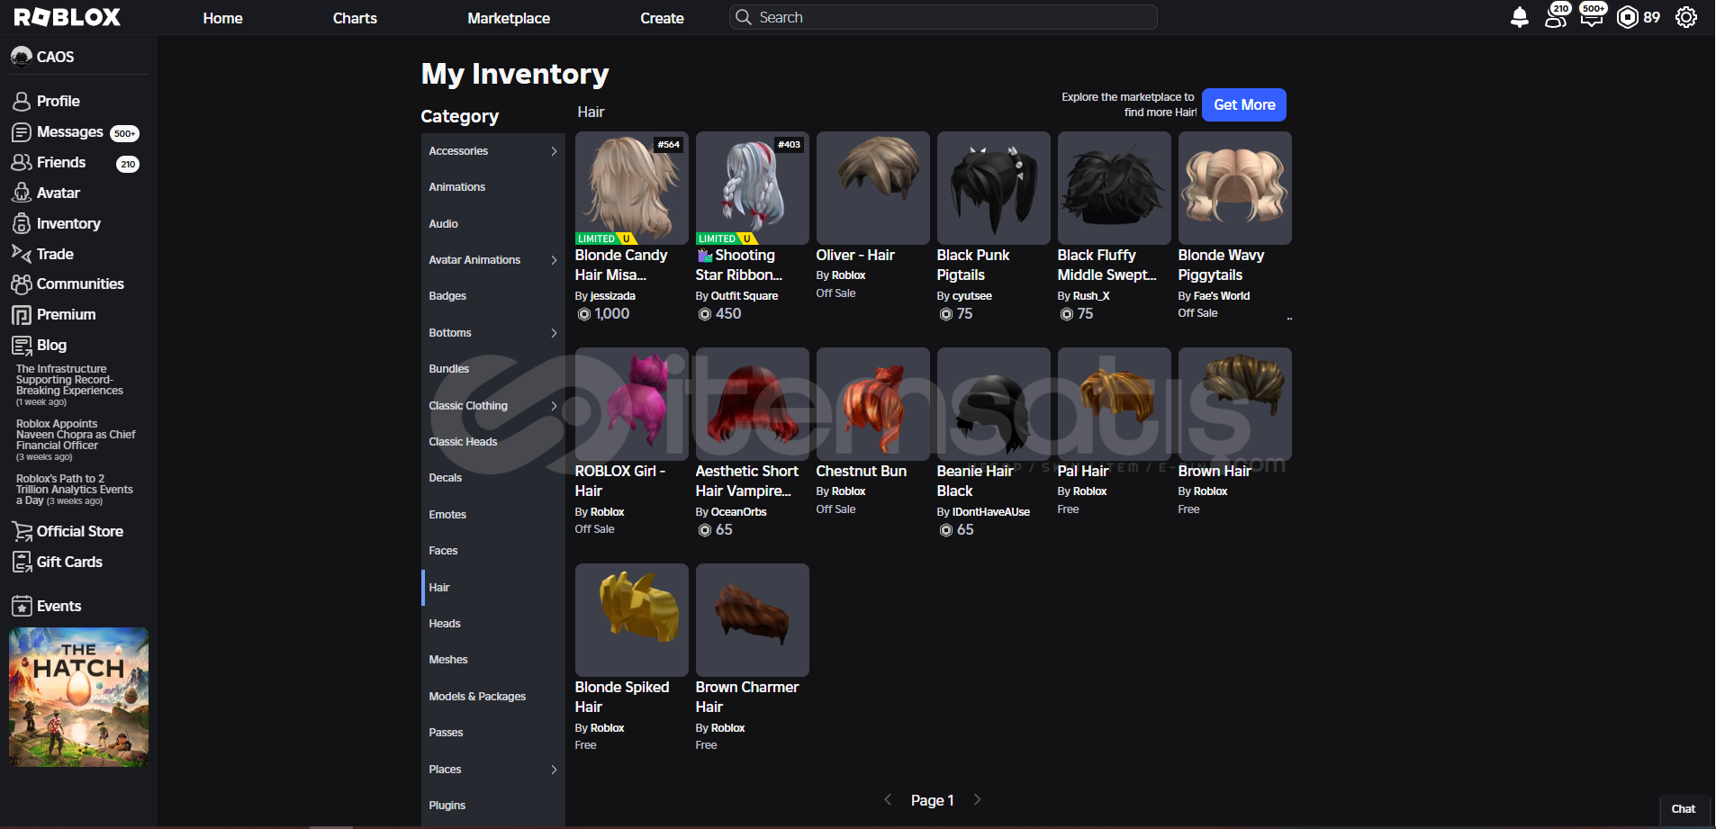
Task: Open the Black Fluffy Middle Swept thumbnail
Action: click(1114, 188)
